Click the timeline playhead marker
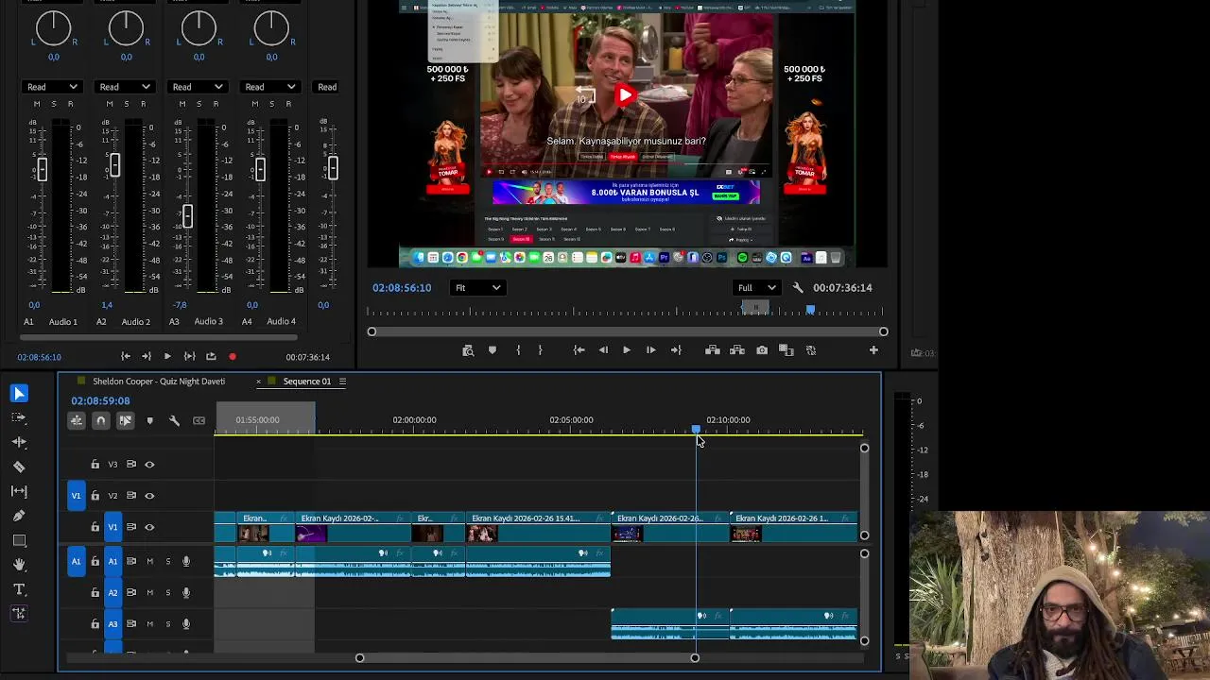Viewport: 1210px width, 680px height. pyautogui.click(x=697, y=430)
